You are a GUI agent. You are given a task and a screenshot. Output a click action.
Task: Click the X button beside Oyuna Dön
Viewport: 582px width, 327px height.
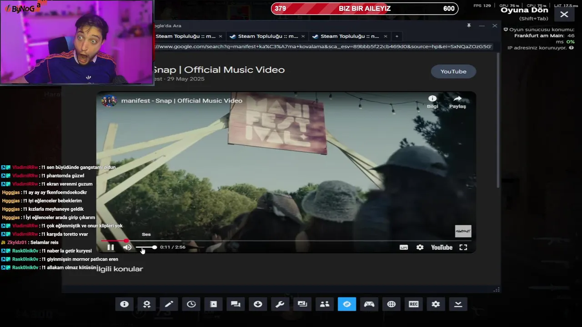564,15
